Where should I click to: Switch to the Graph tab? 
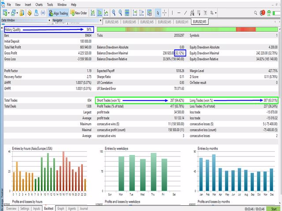[61, 209]
